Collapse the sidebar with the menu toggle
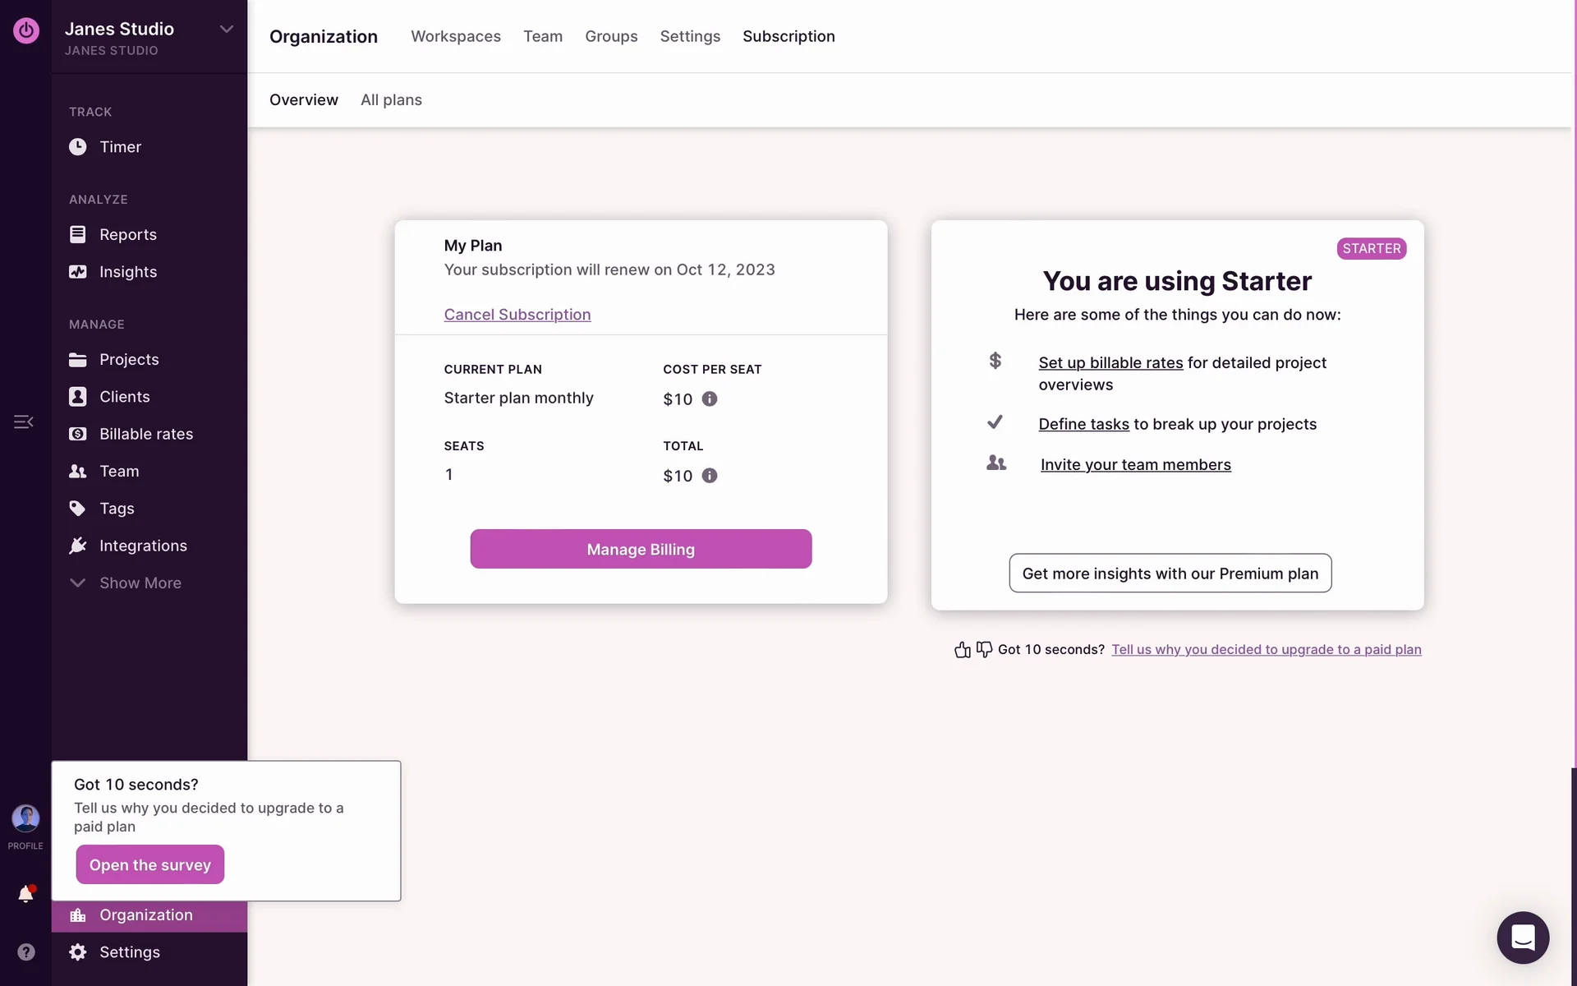 [x=23, y=422]
